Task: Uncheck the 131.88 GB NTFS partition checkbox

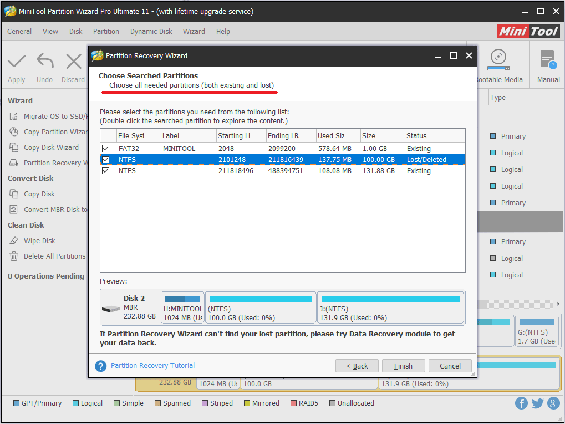Action: point(105,170)
